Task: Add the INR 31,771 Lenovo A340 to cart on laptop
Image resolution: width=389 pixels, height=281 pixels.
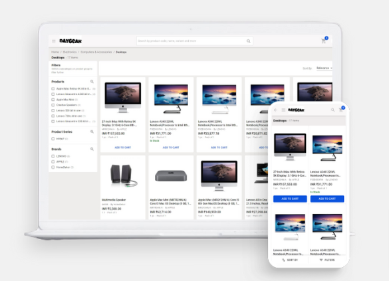Action: point(171,147)
